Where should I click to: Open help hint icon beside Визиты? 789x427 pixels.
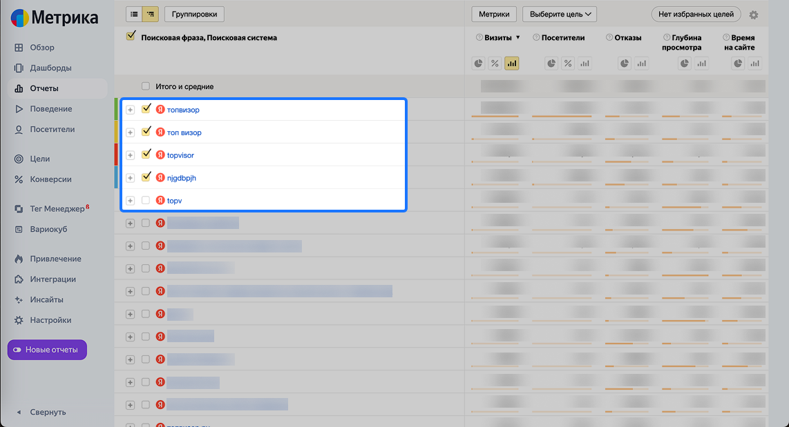(479, 38)
